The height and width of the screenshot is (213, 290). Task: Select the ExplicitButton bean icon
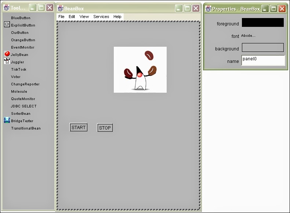[x=7, y=24]
